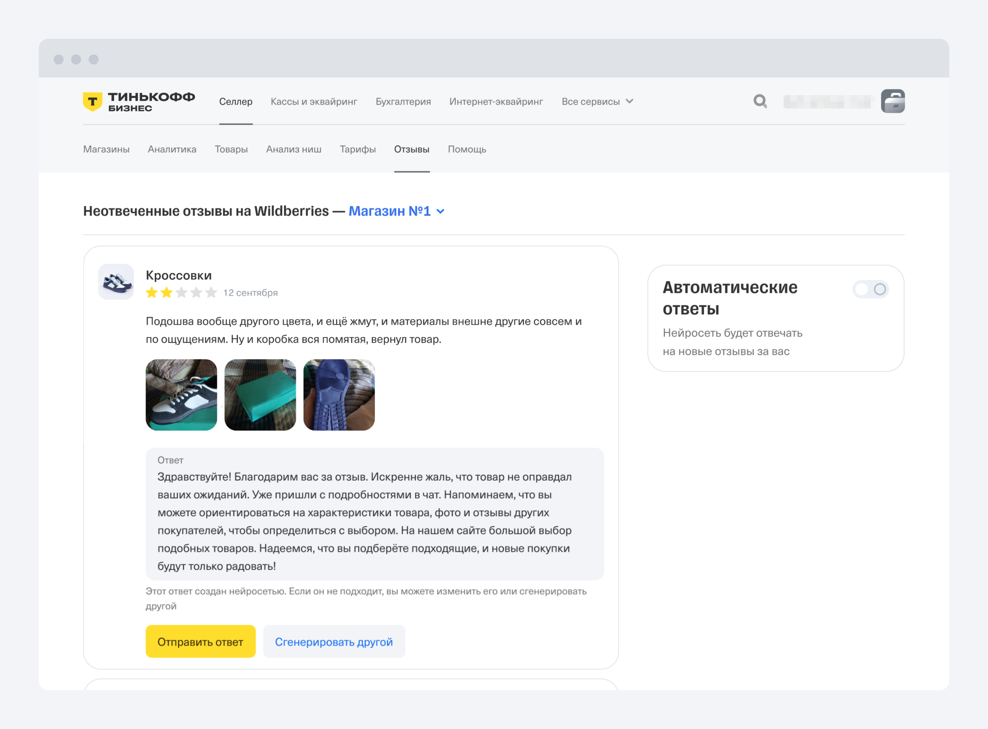Click the neural network disclaimer note
This screenshot has height=729, width=988.
366,599
